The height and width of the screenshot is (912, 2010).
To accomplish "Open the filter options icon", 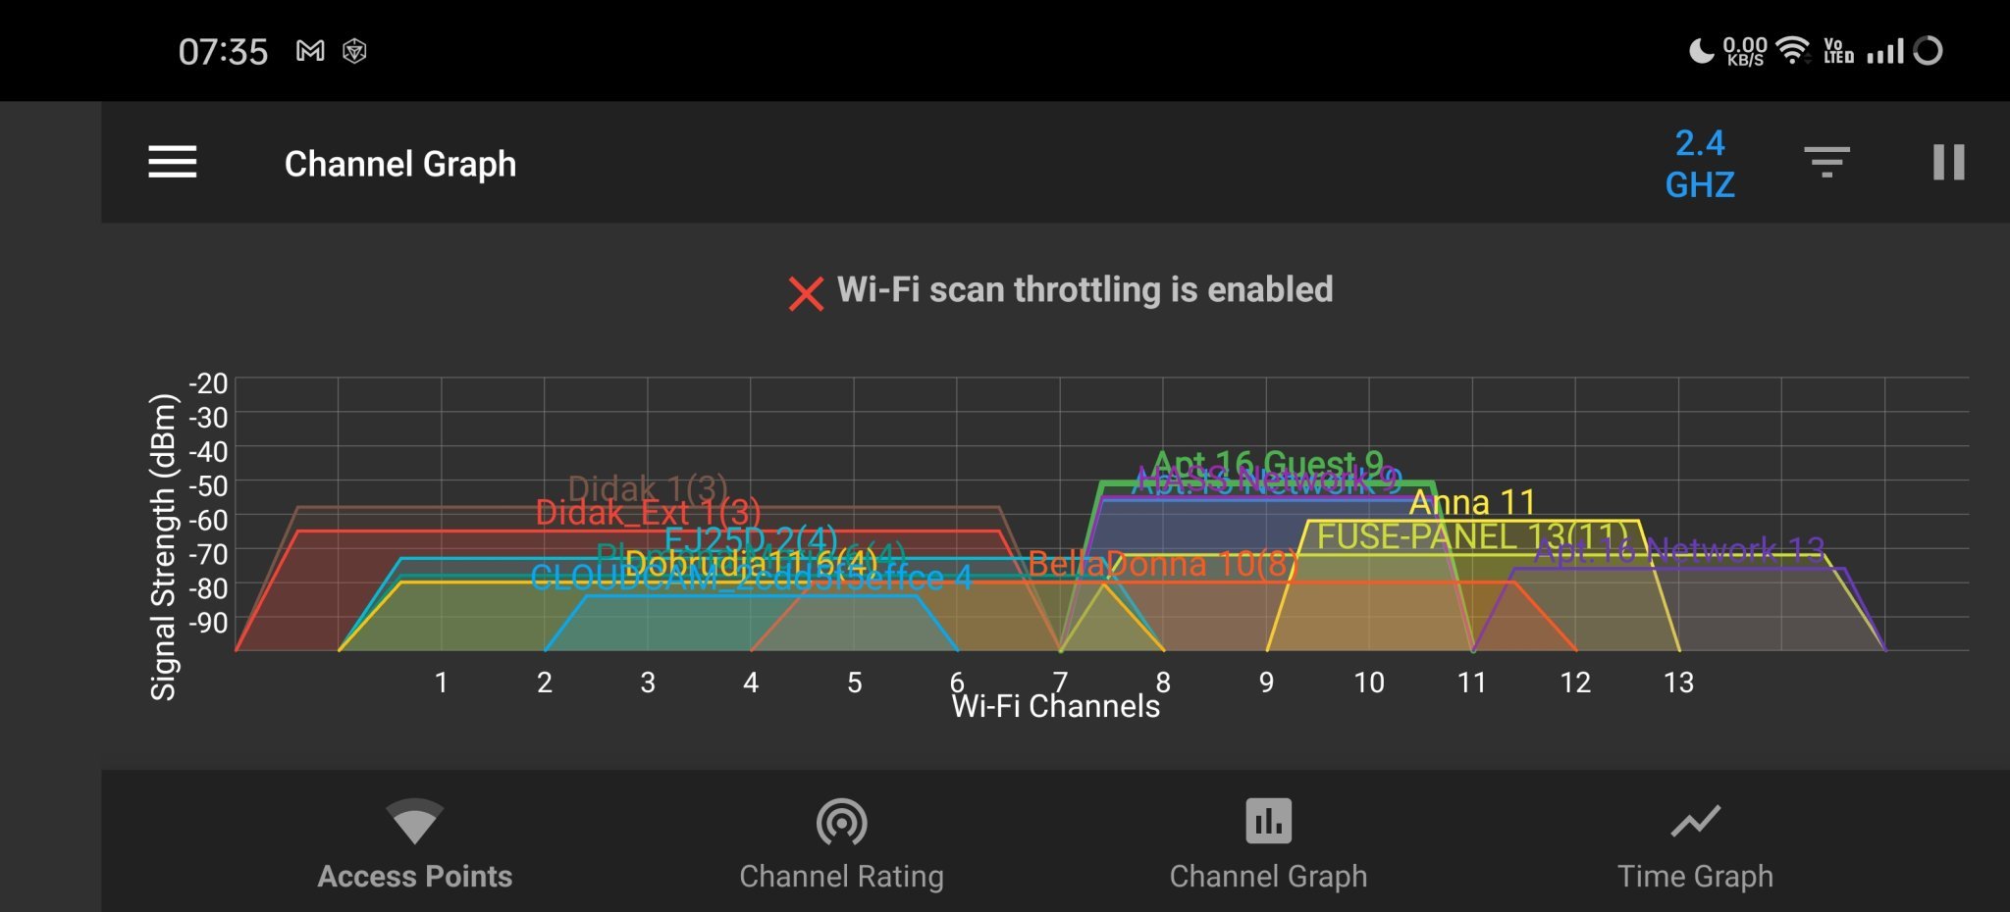I will [x=1826, y=162].
